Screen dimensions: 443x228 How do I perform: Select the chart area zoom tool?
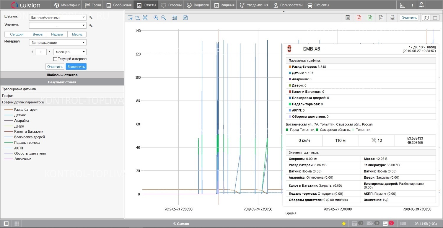[130, 18]
